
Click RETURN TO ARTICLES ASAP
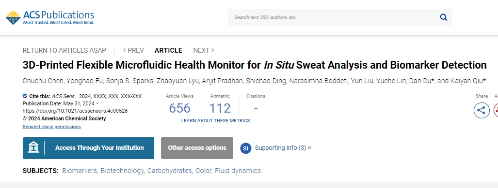tap(64, 50)
